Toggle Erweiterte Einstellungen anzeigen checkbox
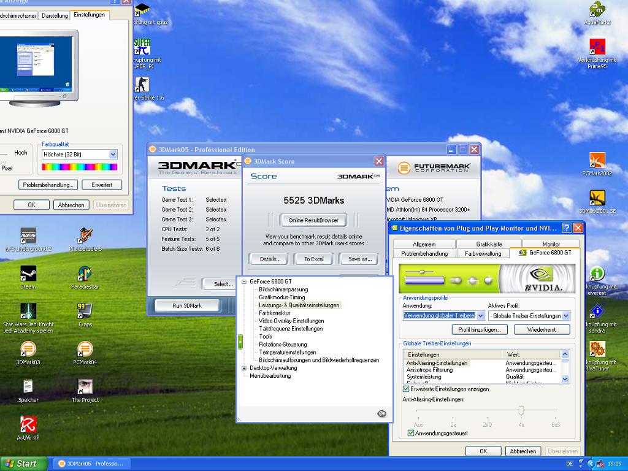This screenshot has height=471, width=628. point(406,389)
